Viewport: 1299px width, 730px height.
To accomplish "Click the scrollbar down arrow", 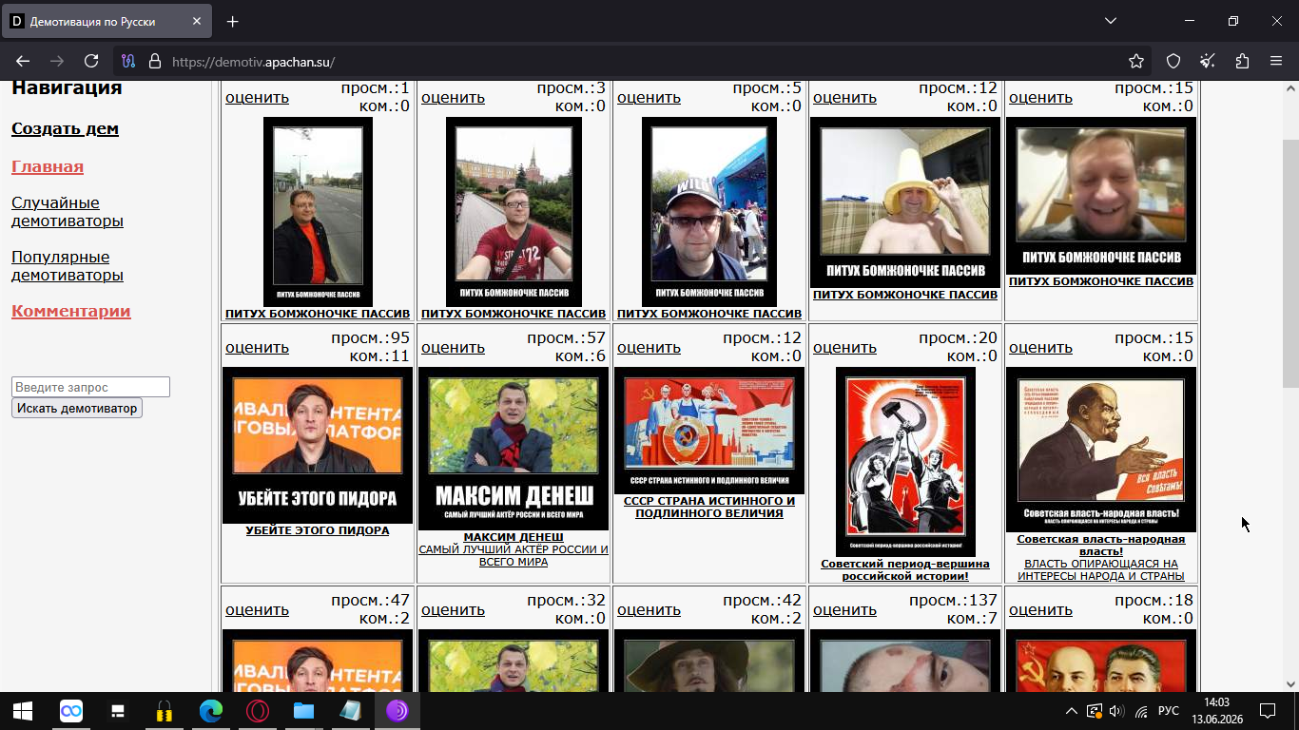I will [x=1290, y=683].
